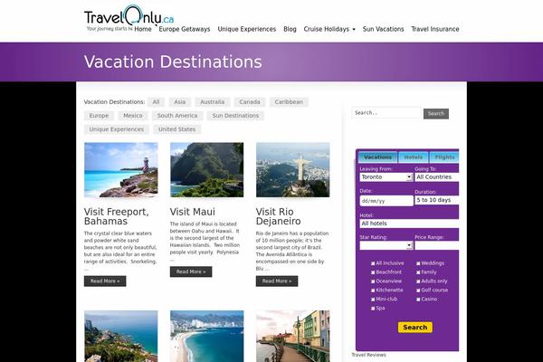The width and height of the screenshot is (543, 362).
Task: Select the Flights tab
Action: 444,157
